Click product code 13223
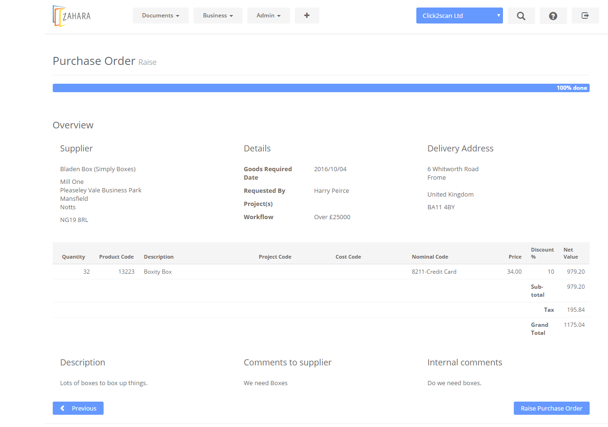Image resolution: width=608 pixels, height=427 pixels. point(126,272)
